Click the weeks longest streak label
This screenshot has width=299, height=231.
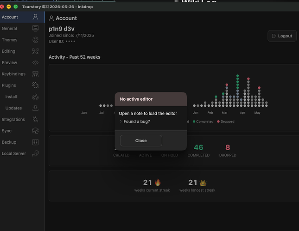point(197,190)
